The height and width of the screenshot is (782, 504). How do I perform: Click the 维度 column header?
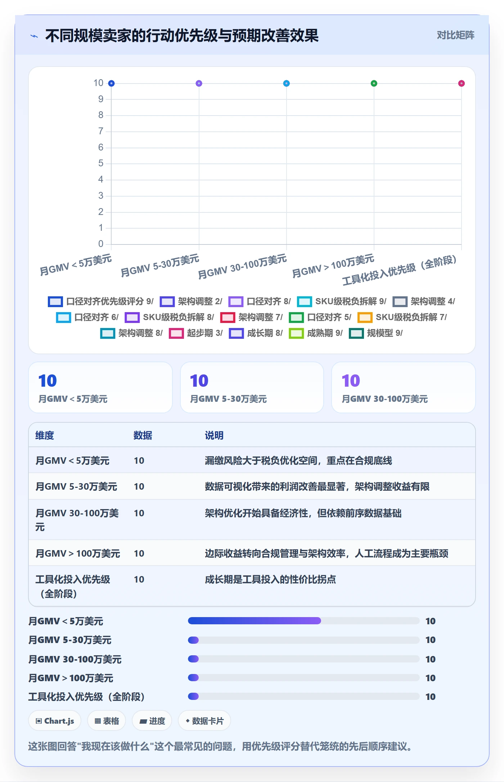click(45, 436)
